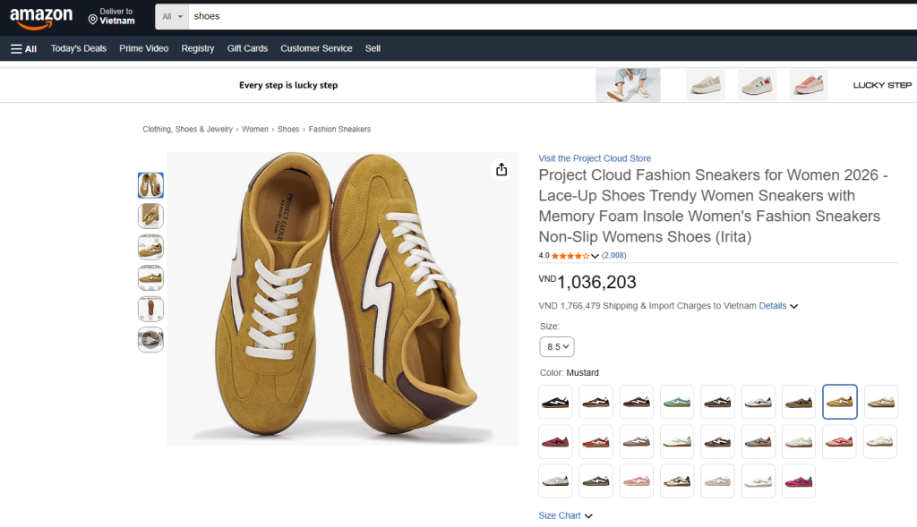Expand the Size Chart section
The image size is (917, 527).
click(565, 515)
